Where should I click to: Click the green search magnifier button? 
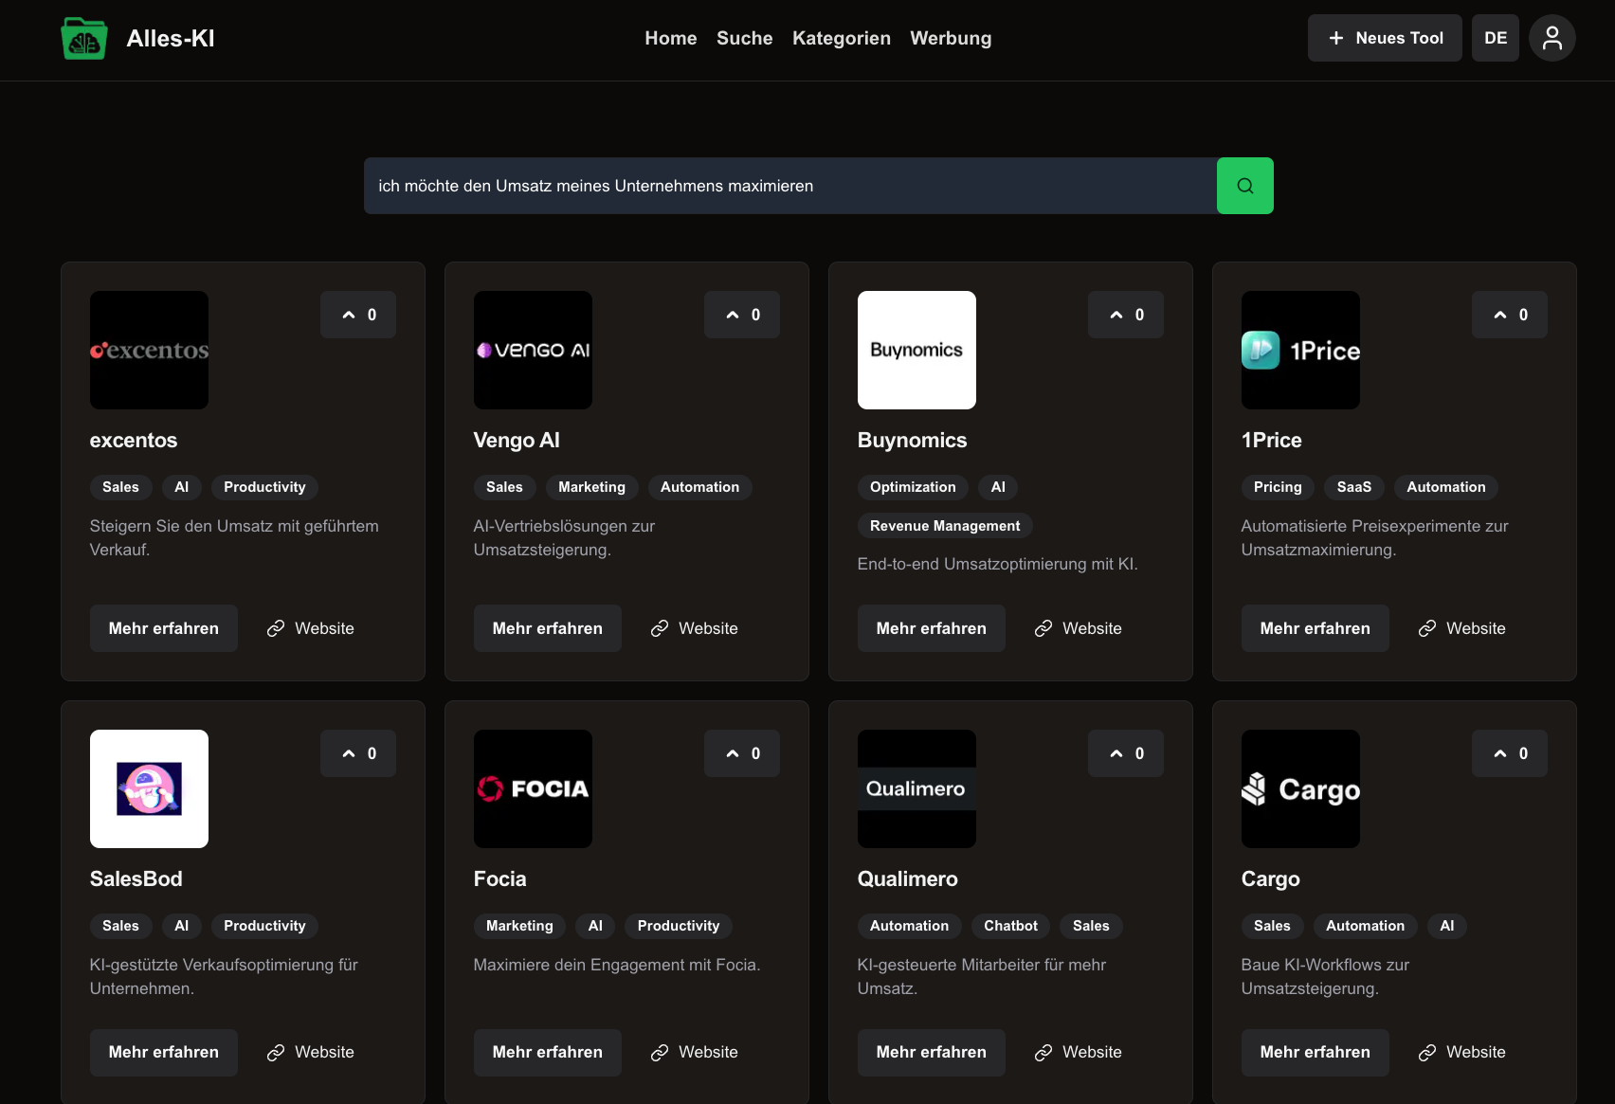(1244, 186)
